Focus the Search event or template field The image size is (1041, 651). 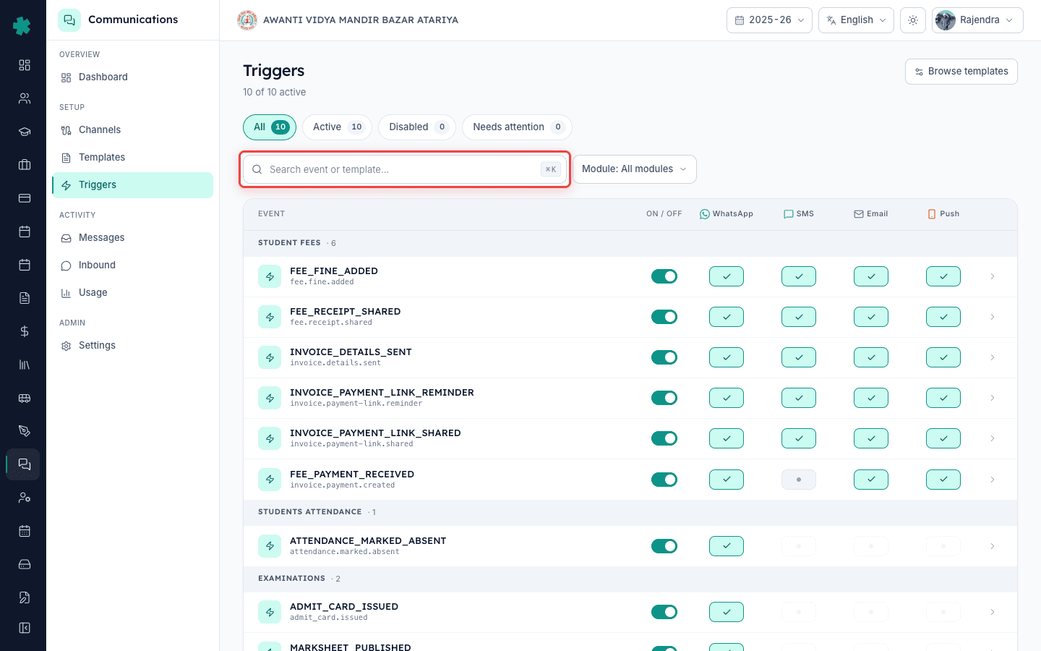pos(405,169)
